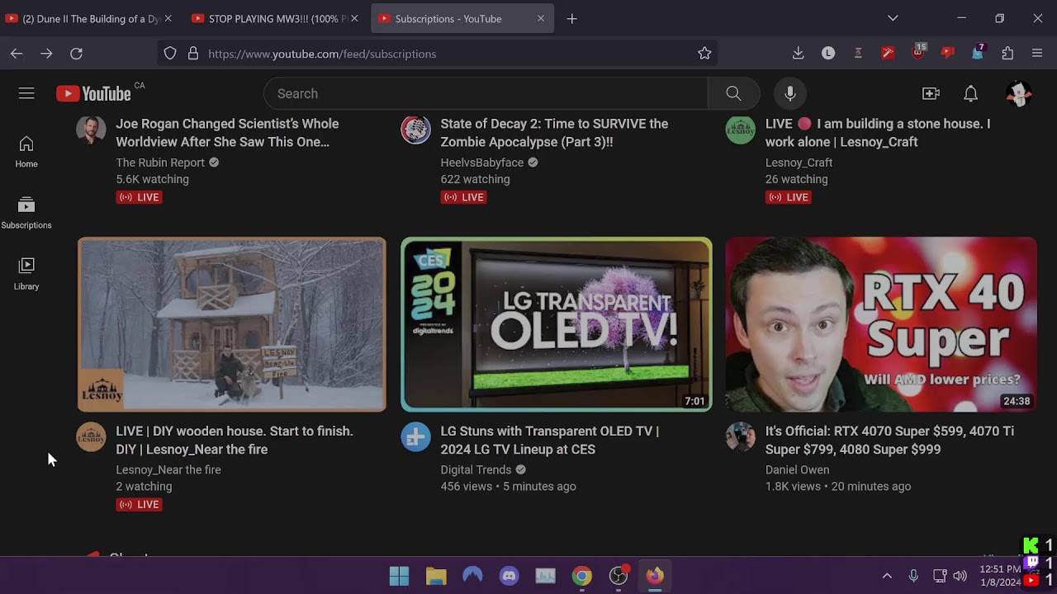Open the RTX 4070 Super price video title

pyautogui.click(x=889, y=441)
